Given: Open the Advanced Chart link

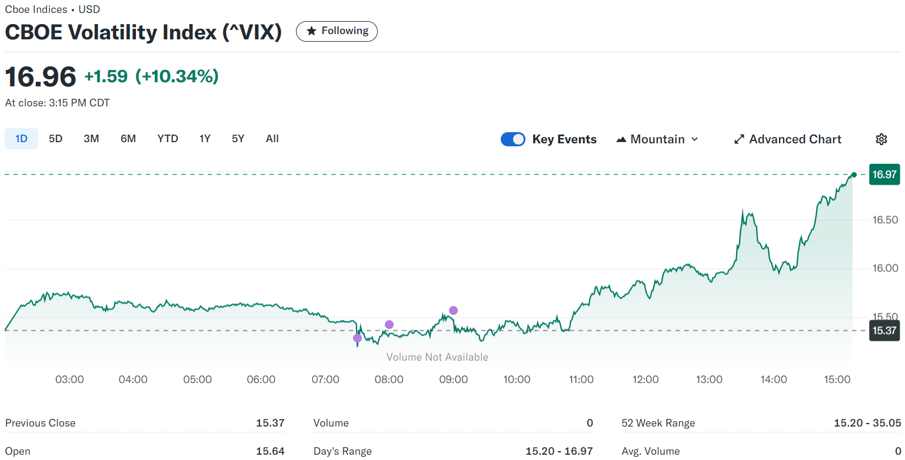Looking at the screenshot, I should pyautogui.click(x=788, y=139).
